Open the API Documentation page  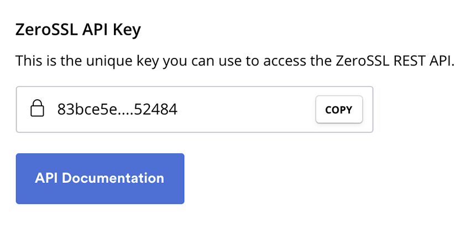pyautogui.click(x=100, y=179)
